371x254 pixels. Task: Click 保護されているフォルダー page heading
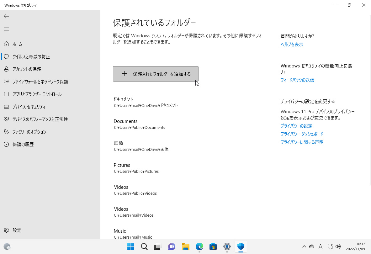[x=154, y=23]
